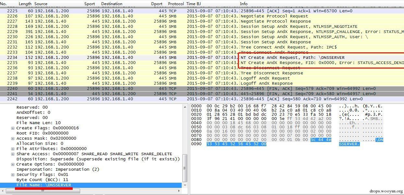404x195 pixels.
Task: Sort packets by the Protocol column
Action: 176,4
